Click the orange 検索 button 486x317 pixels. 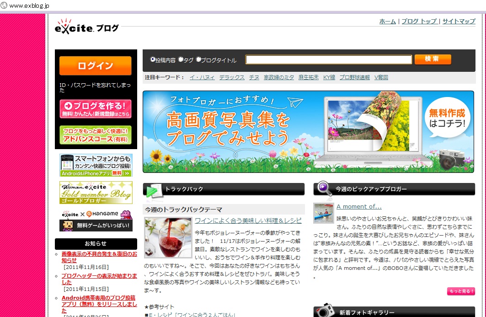click(x=433, y=59)
